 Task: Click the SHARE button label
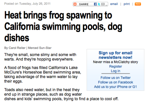(84, 4)
